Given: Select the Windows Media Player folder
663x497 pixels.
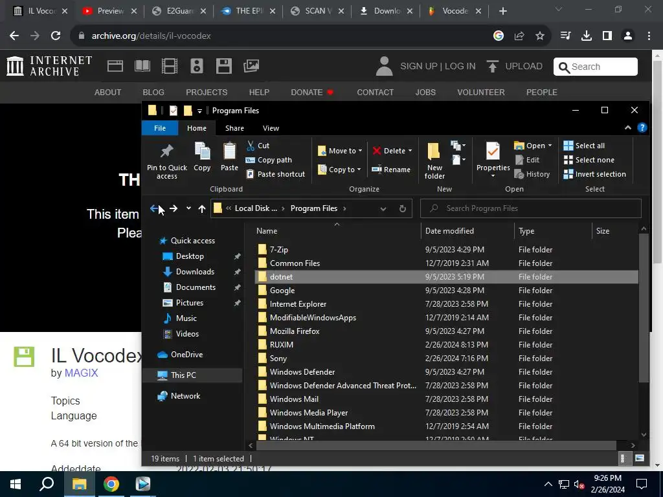Looking at the screenshot, I should coord(309,412).
